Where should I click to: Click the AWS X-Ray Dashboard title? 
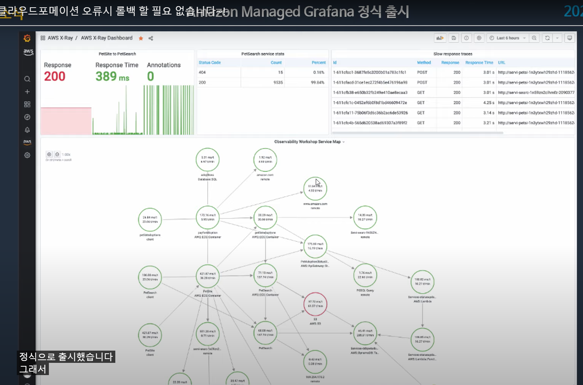click(x=107, y=38)
